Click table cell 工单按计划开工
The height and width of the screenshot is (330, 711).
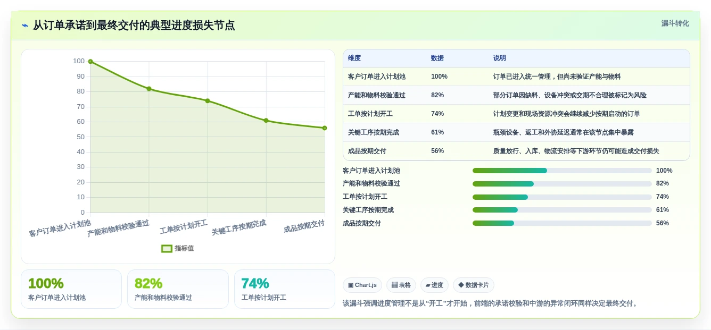[370, 114]
